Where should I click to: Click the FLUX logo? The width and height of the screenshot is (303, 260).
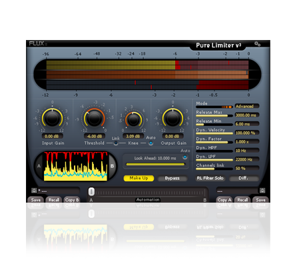tap(38, 43)
